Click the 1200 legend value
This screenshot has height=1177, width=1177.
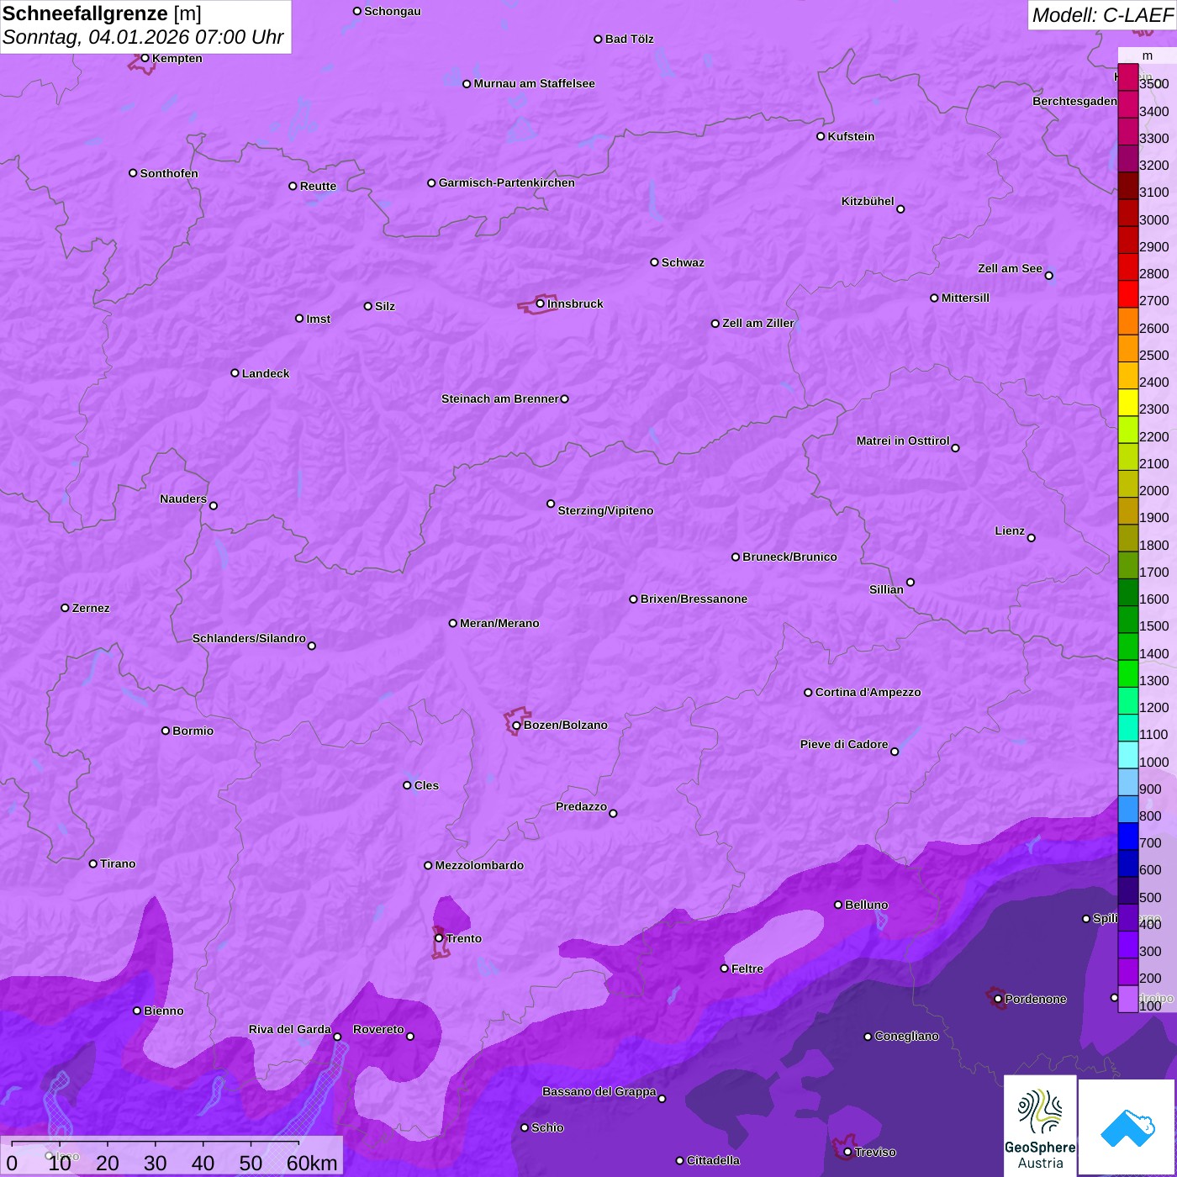click(1154, 708)
